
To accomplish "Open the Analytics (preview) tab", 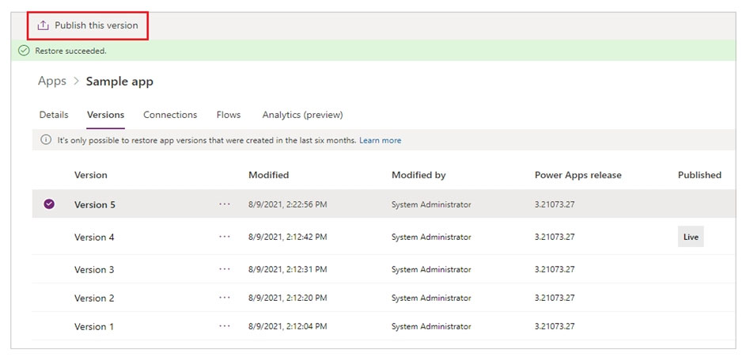I will pos(302,115).
